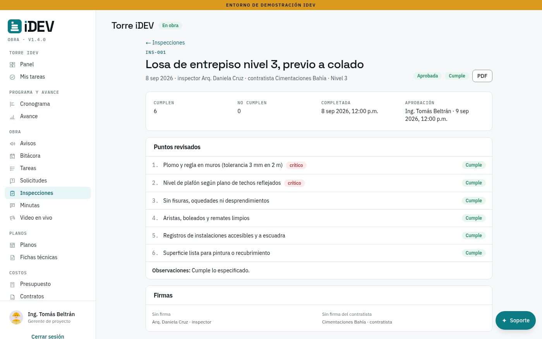
Task: Click the Bitácora calendar icon
Action: 12,156
